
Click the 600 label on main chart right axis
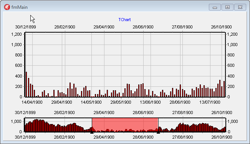[x=231, y=65]
